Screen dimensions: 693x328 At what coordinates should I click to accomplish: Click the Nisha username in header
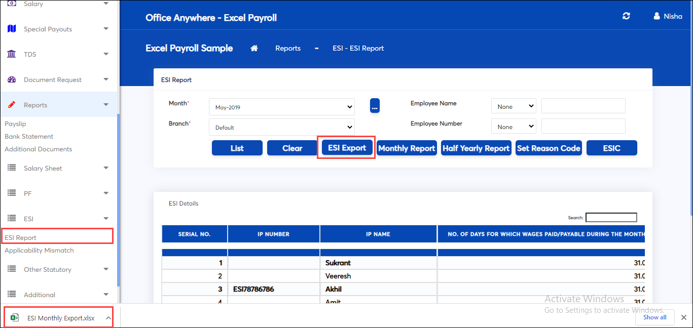tap(673, 16)
